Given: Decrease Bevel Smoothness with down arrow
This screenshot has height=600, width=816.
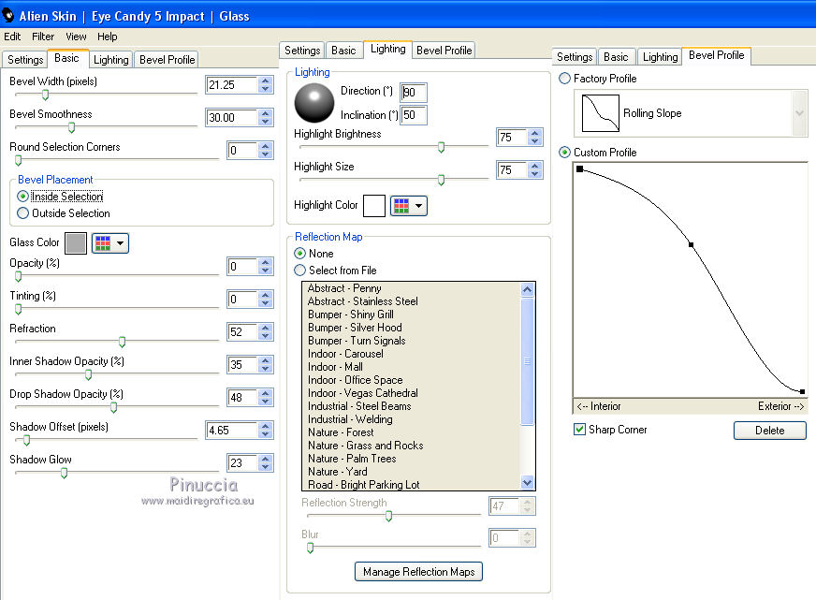Looking at the screenshot, I should (x=266, y=122).
